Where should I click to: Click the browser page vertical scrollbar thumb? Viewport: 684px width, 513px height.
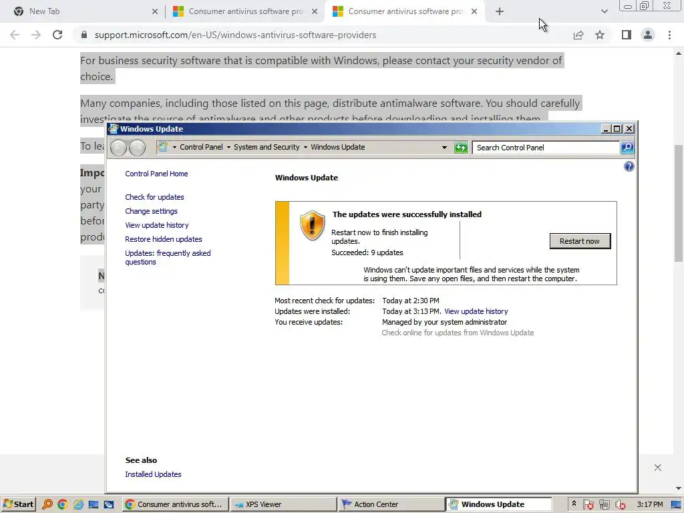tap(679, 203)
